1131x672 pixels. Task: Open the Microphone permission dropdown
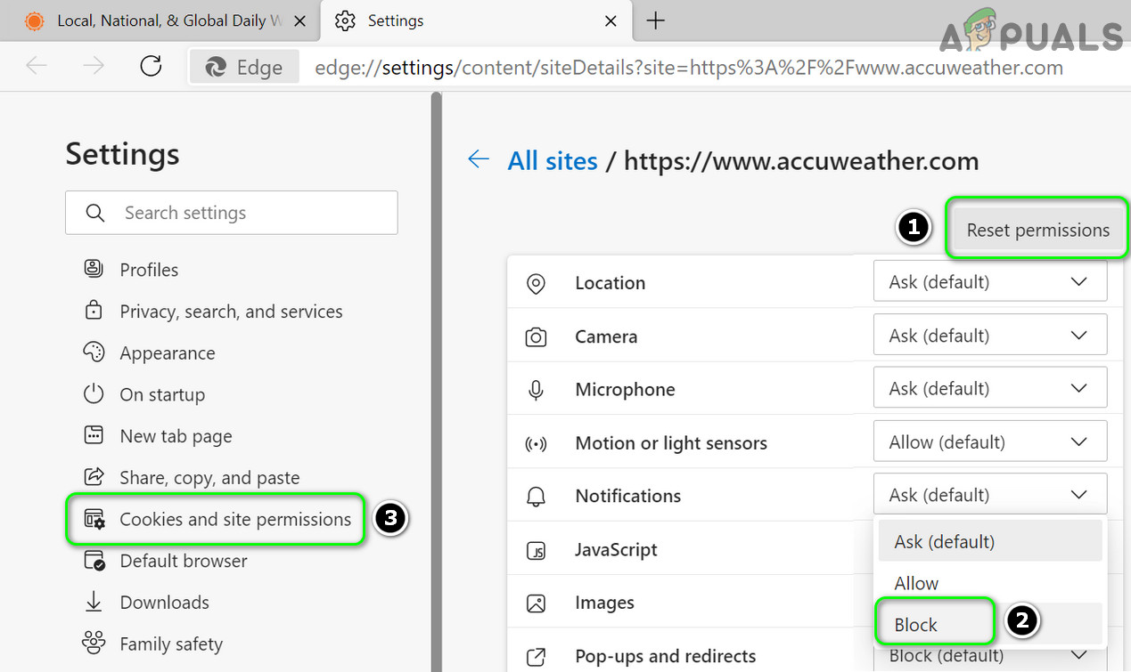coord(989,389)
